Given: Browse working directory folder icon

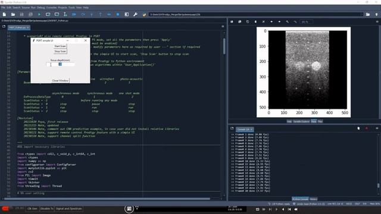Looking at the screenshot, I should coord(368,14).
